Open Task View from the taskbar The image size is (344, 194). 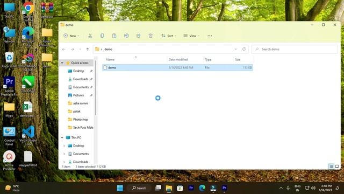157,188
